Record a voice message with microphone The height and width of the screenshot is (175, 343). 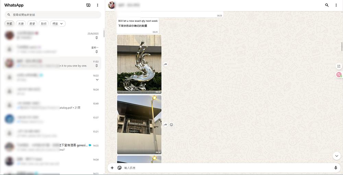[x=335, y=168]
